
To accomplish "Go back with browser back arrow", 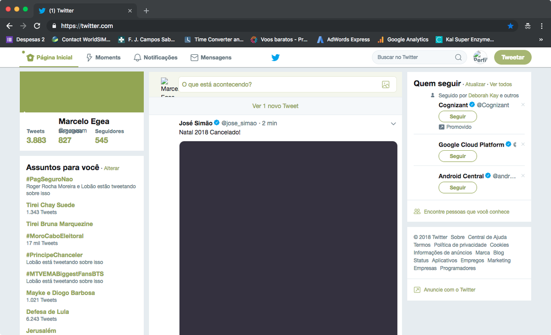I will point(10,26).
